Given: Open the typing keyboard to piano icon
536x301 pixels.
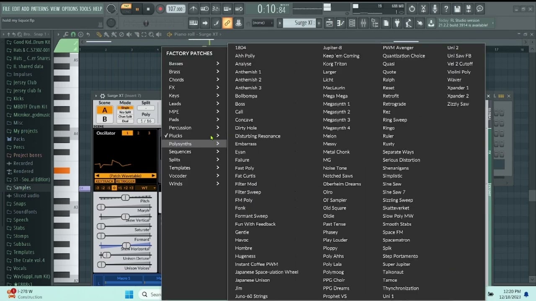Looking at the screenshot, I should pos(193,23).
